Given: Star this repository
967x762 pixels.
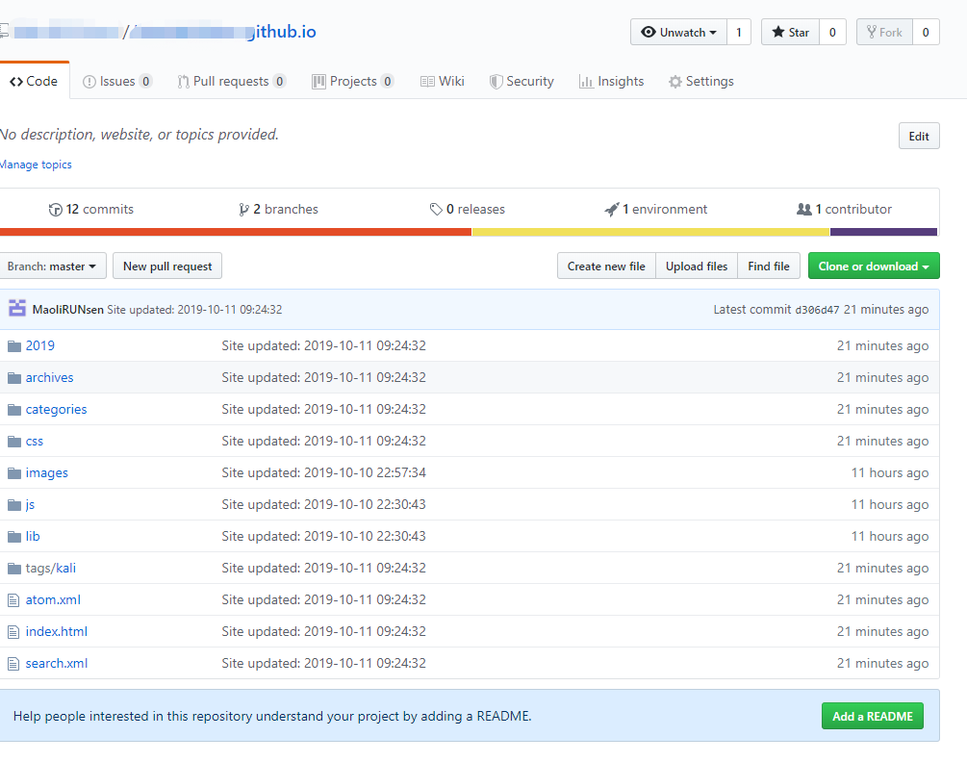Looking at the screenshot, I should pos(791,32).
